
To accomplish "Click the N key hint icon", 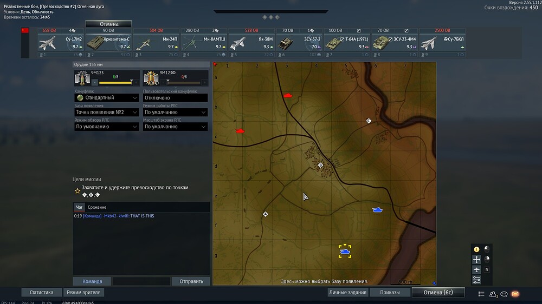I will [x=487, y=269].
